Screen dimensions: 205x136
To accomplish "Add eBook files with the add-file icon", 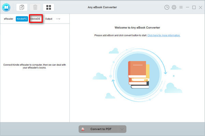I will click(22, 7).
